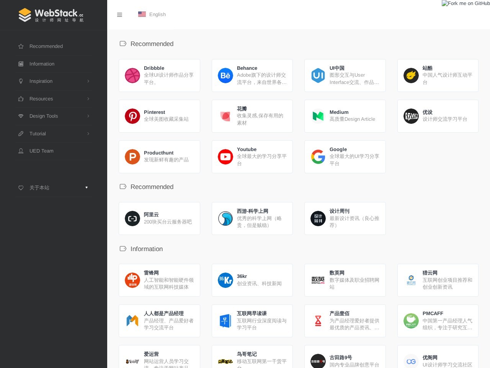Expand the Inspiration sidebar chevron
Viewport: 490px width, 368px height.
(x=88, y=81)
